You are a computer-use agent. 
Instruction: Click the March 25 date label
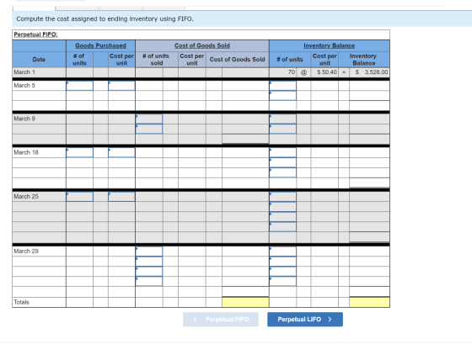pyautogui.click(x=26, y=196)
